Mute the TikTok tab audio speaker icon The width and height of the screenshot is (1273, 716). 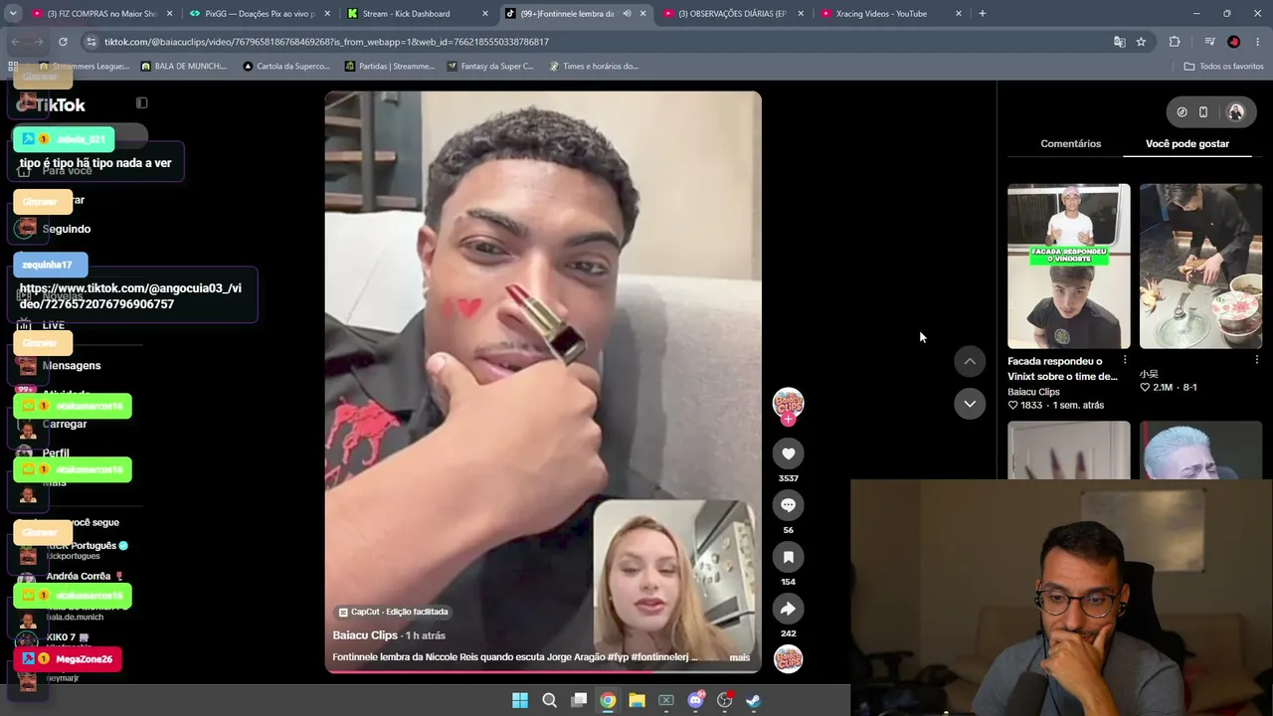(x=627, y=14)
